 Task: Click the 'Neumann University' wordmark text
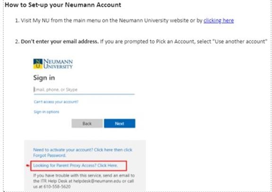tap(58, 64)
